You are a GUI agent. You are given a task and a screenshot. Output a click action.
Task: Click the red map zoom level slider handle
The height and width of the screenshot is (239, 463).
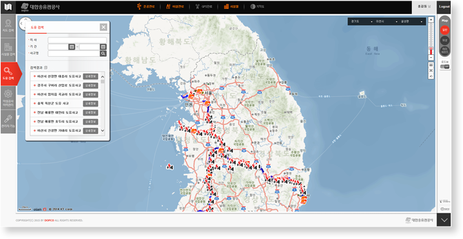431,48
